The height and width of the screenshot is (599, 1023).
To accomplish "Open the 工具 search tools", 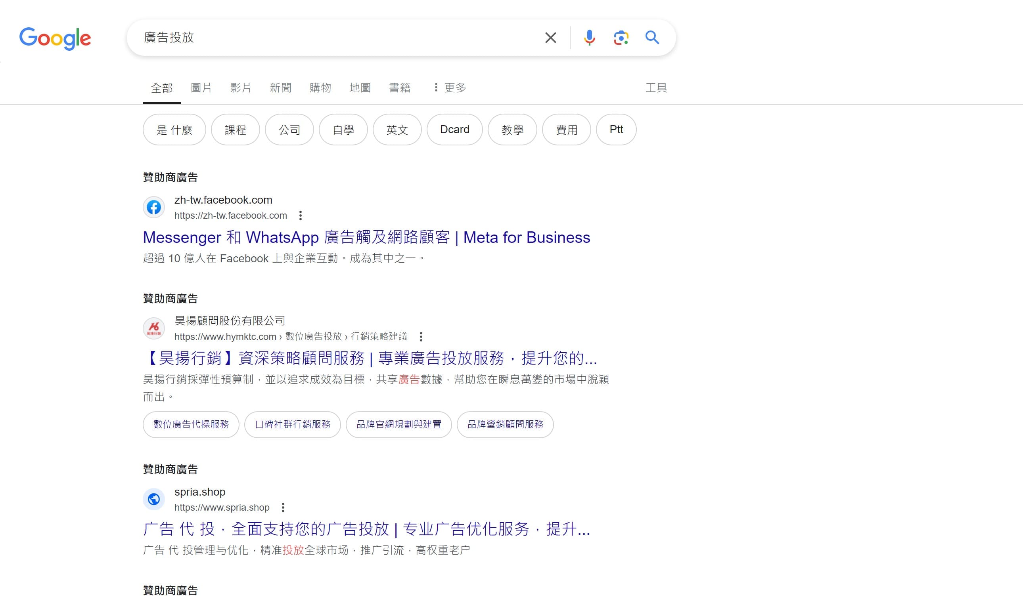I will click(657, 88).
